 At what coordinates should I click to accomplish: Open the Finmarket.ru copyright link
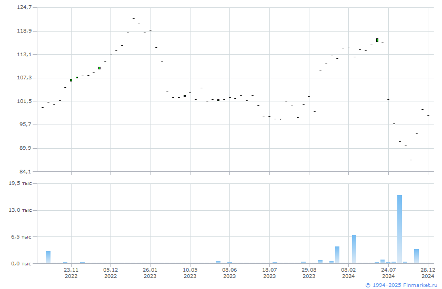point(401,285)
